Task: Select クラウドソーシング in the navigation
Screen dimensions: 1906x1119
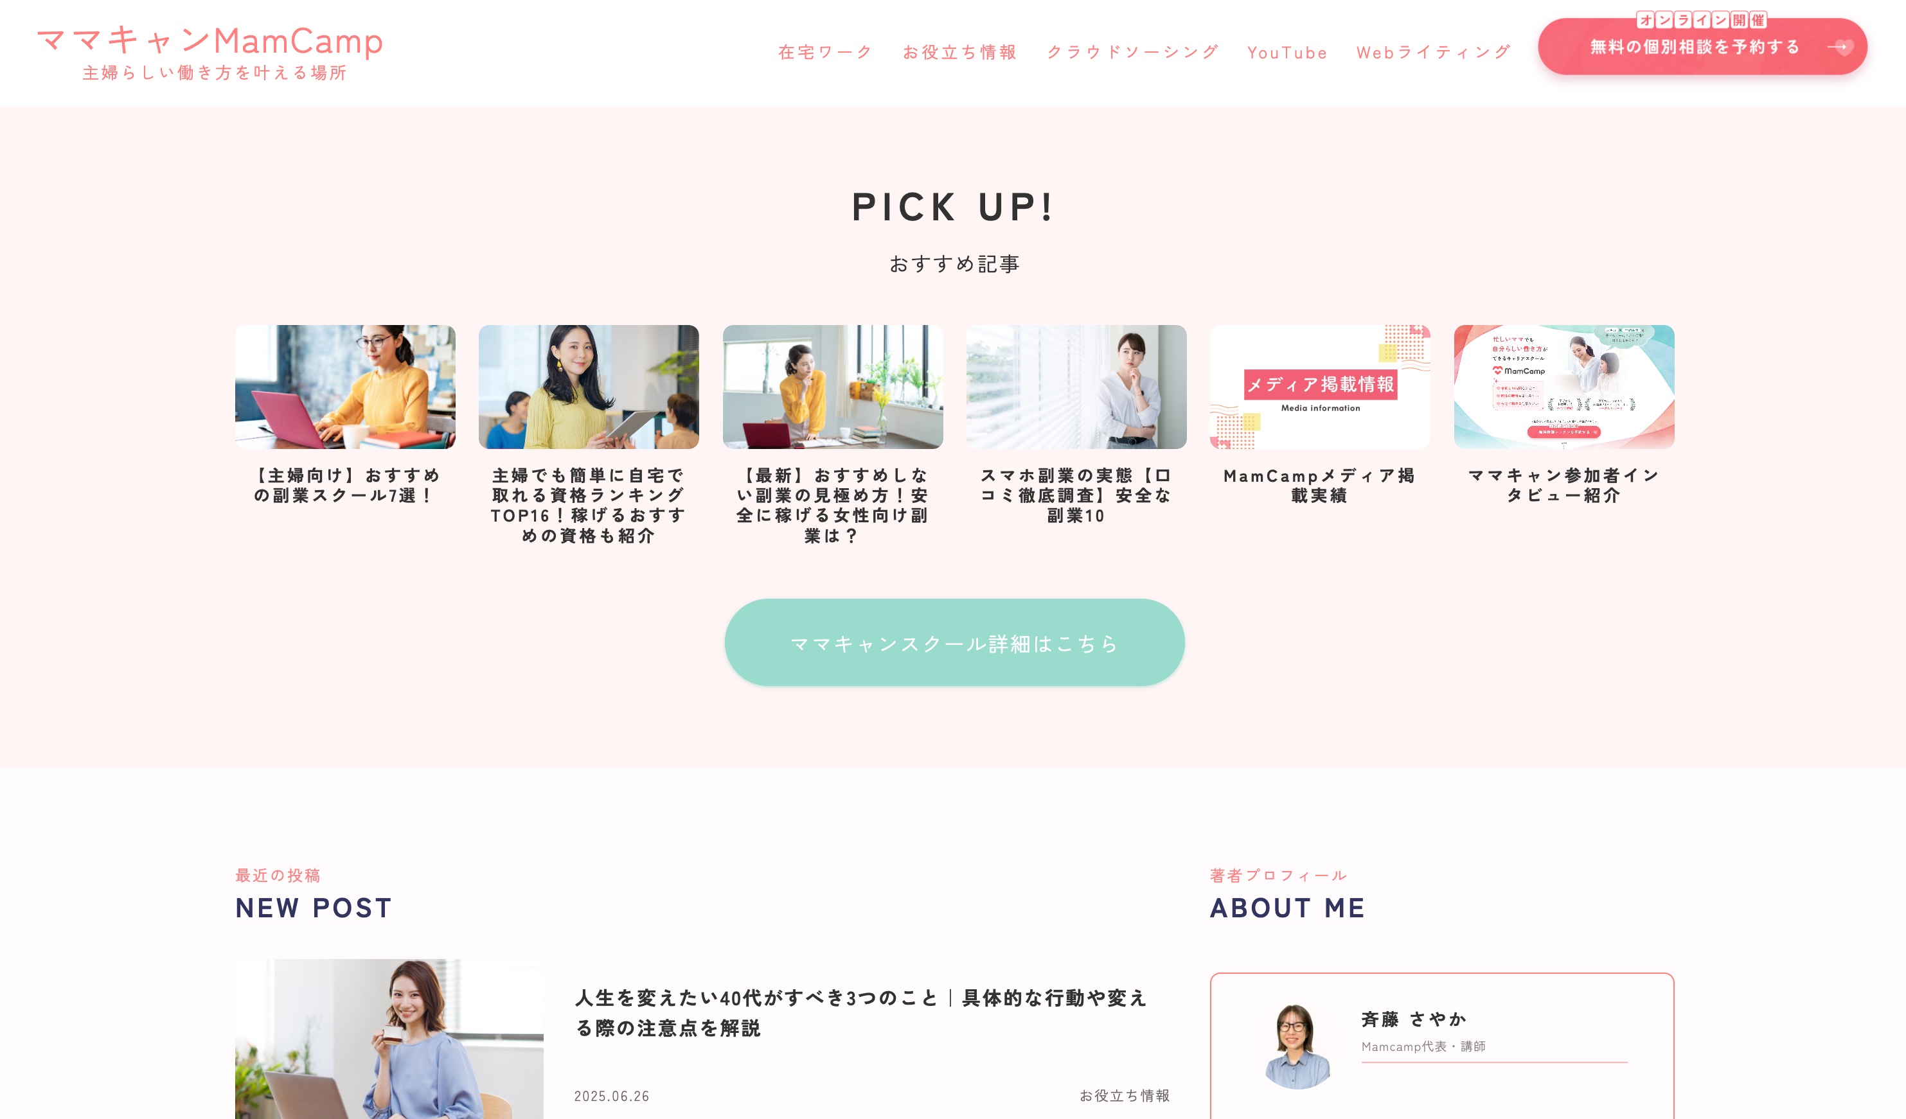Action: [x=1132, y=52]
